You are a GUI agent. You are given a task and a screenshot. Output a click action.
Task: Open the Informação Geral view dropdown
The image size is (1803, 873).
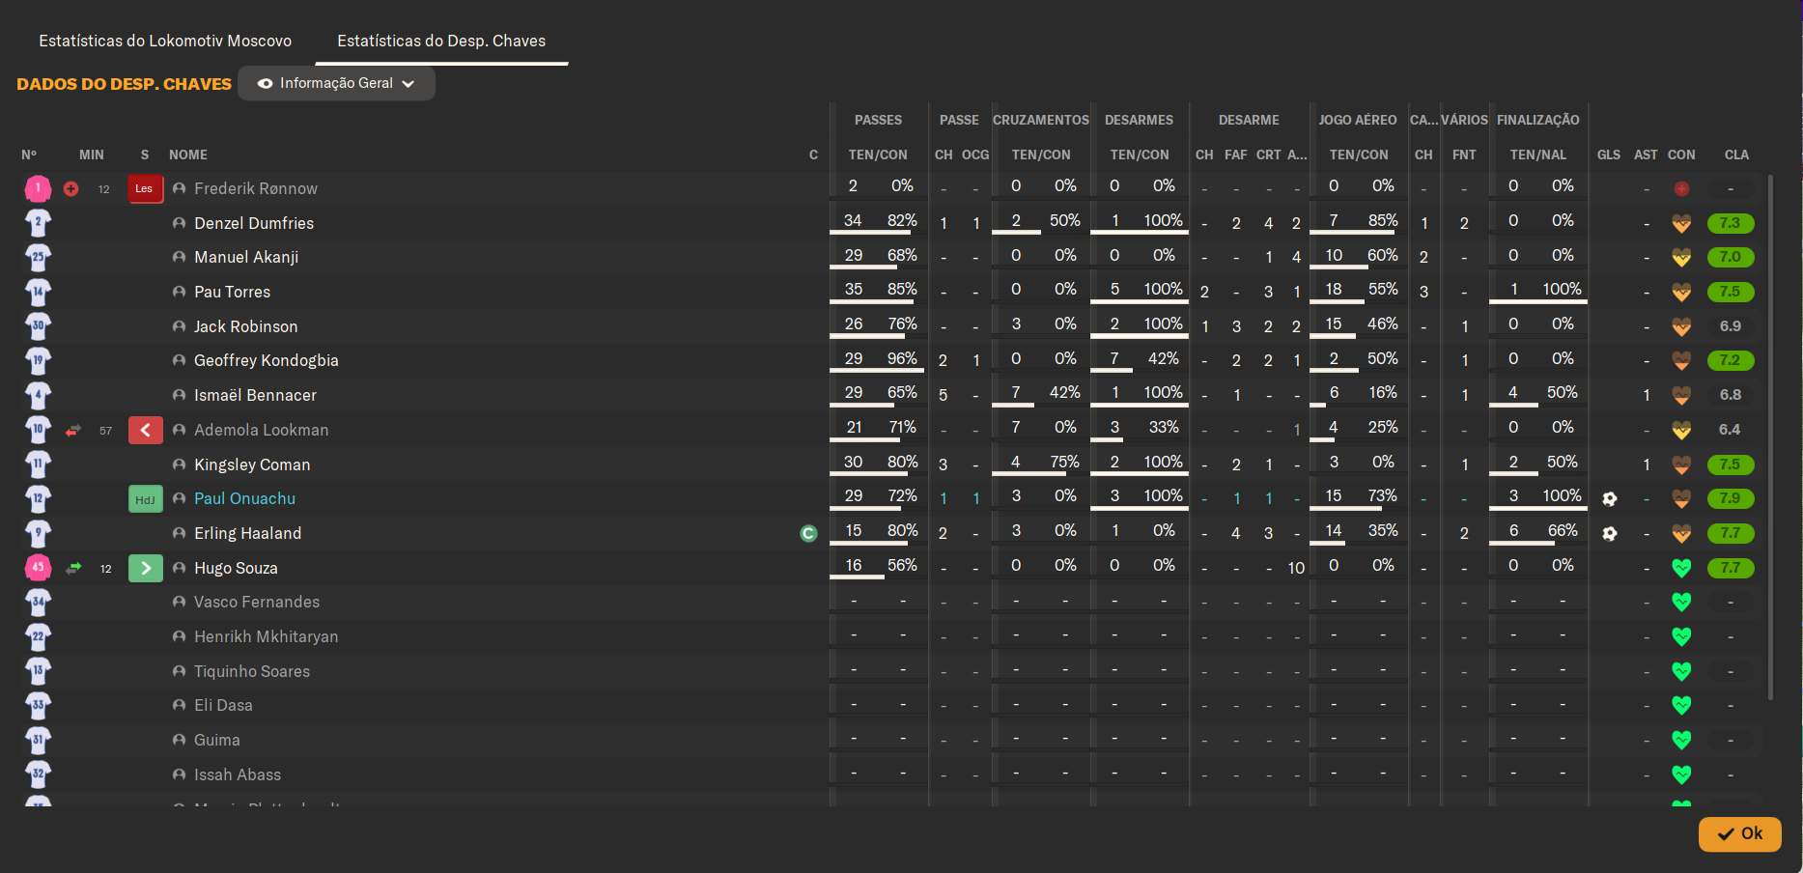(x=336, y=83)
